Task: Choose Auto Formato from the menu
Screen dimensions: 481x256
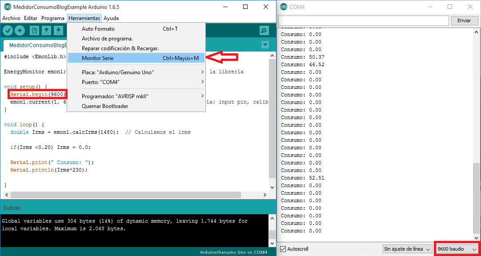Action: coord(136,29)
